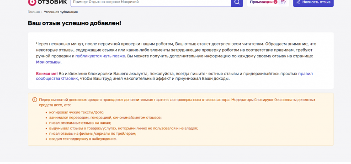Click the Написать отзыв button
Image resolution: width=351 pixels, height=164 pixels.
[313, 2]
